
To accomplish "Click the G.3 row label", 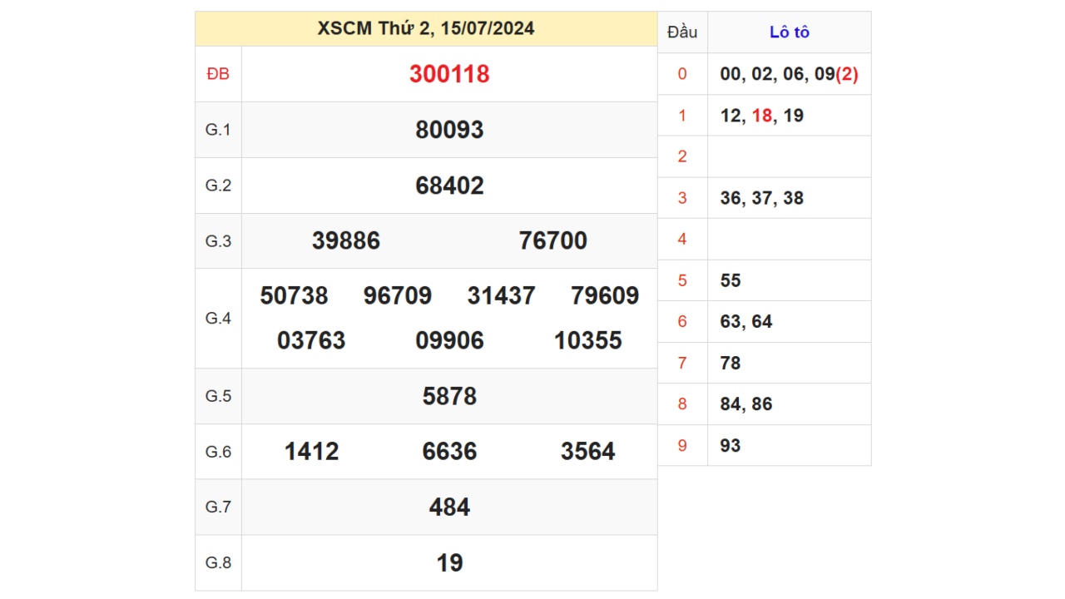I will pos(218,241).
